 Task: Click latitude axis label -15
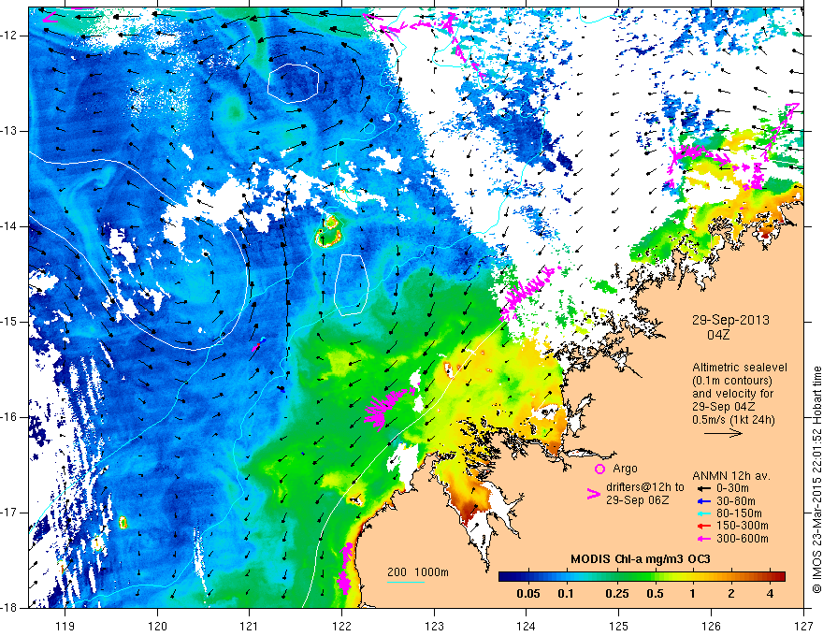10,322
